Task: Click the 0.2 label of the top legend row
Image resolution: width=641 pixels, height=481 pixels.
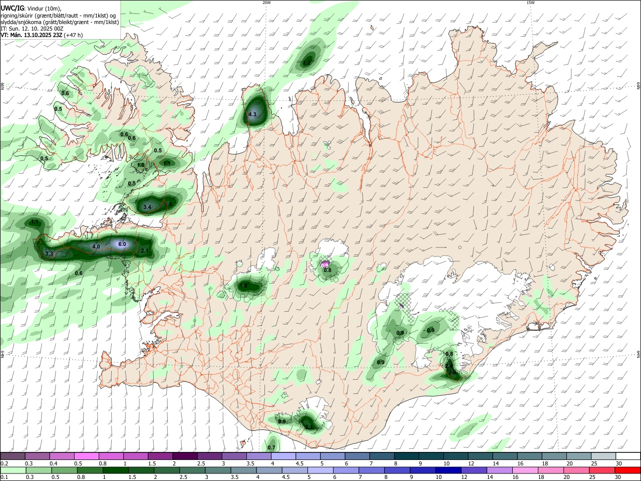Action: 5,463
